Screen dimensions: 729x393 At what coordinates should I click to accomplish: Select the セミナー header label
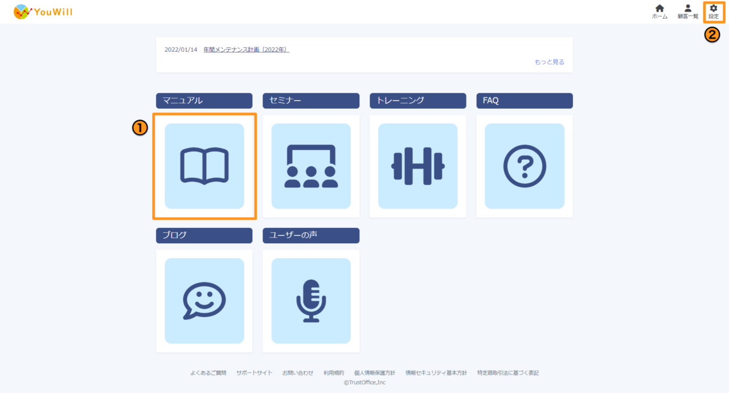point(311,101)
